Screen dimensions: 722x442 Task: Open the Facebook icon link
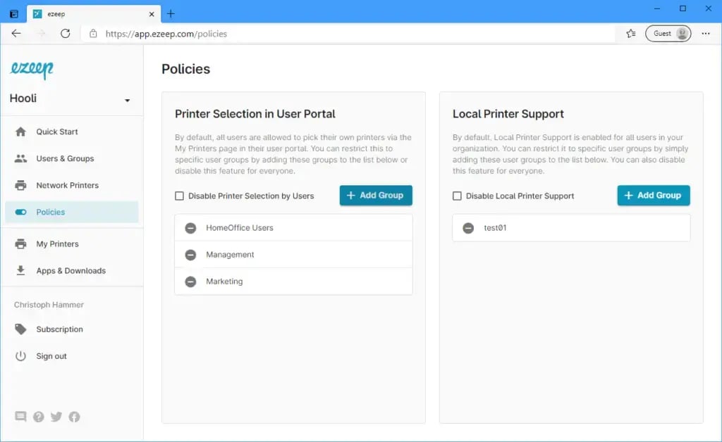point(74,417)
